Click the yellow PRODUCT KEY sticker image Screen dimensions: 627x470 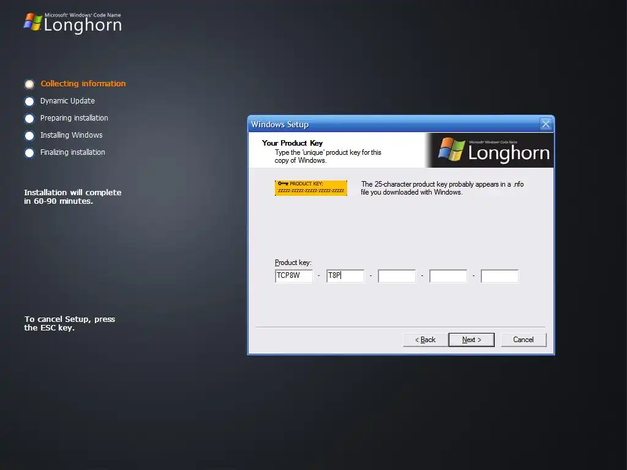point(310,188)
